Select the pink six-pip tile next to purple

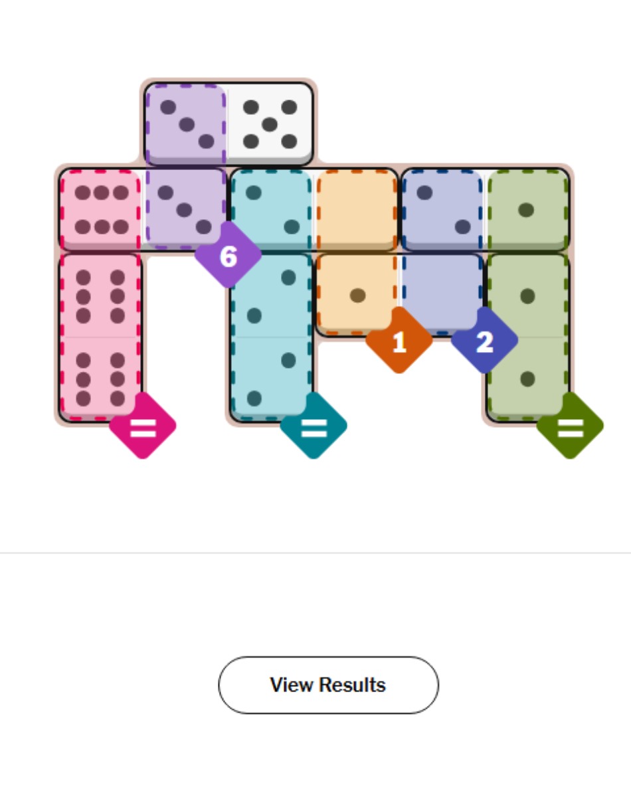tap(101, 209)
